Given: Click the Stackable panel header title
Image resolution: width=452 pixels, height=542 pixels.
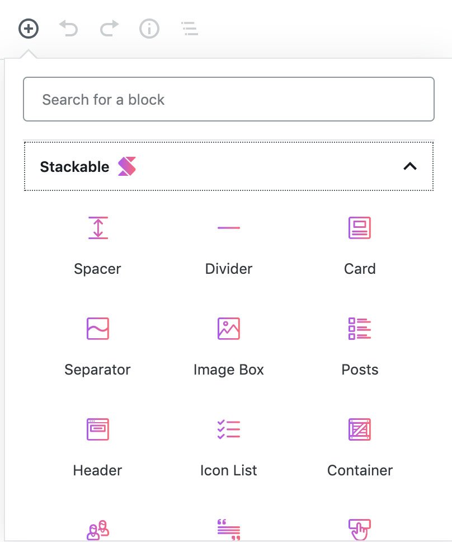Looking at the screenshot, I should [x=74, y=167].
